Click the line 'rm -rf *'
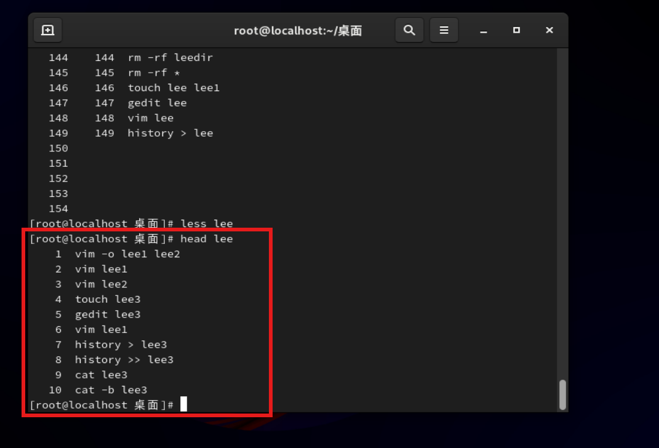659x448 pixels. pyautogui.click(x=154, y=73)
